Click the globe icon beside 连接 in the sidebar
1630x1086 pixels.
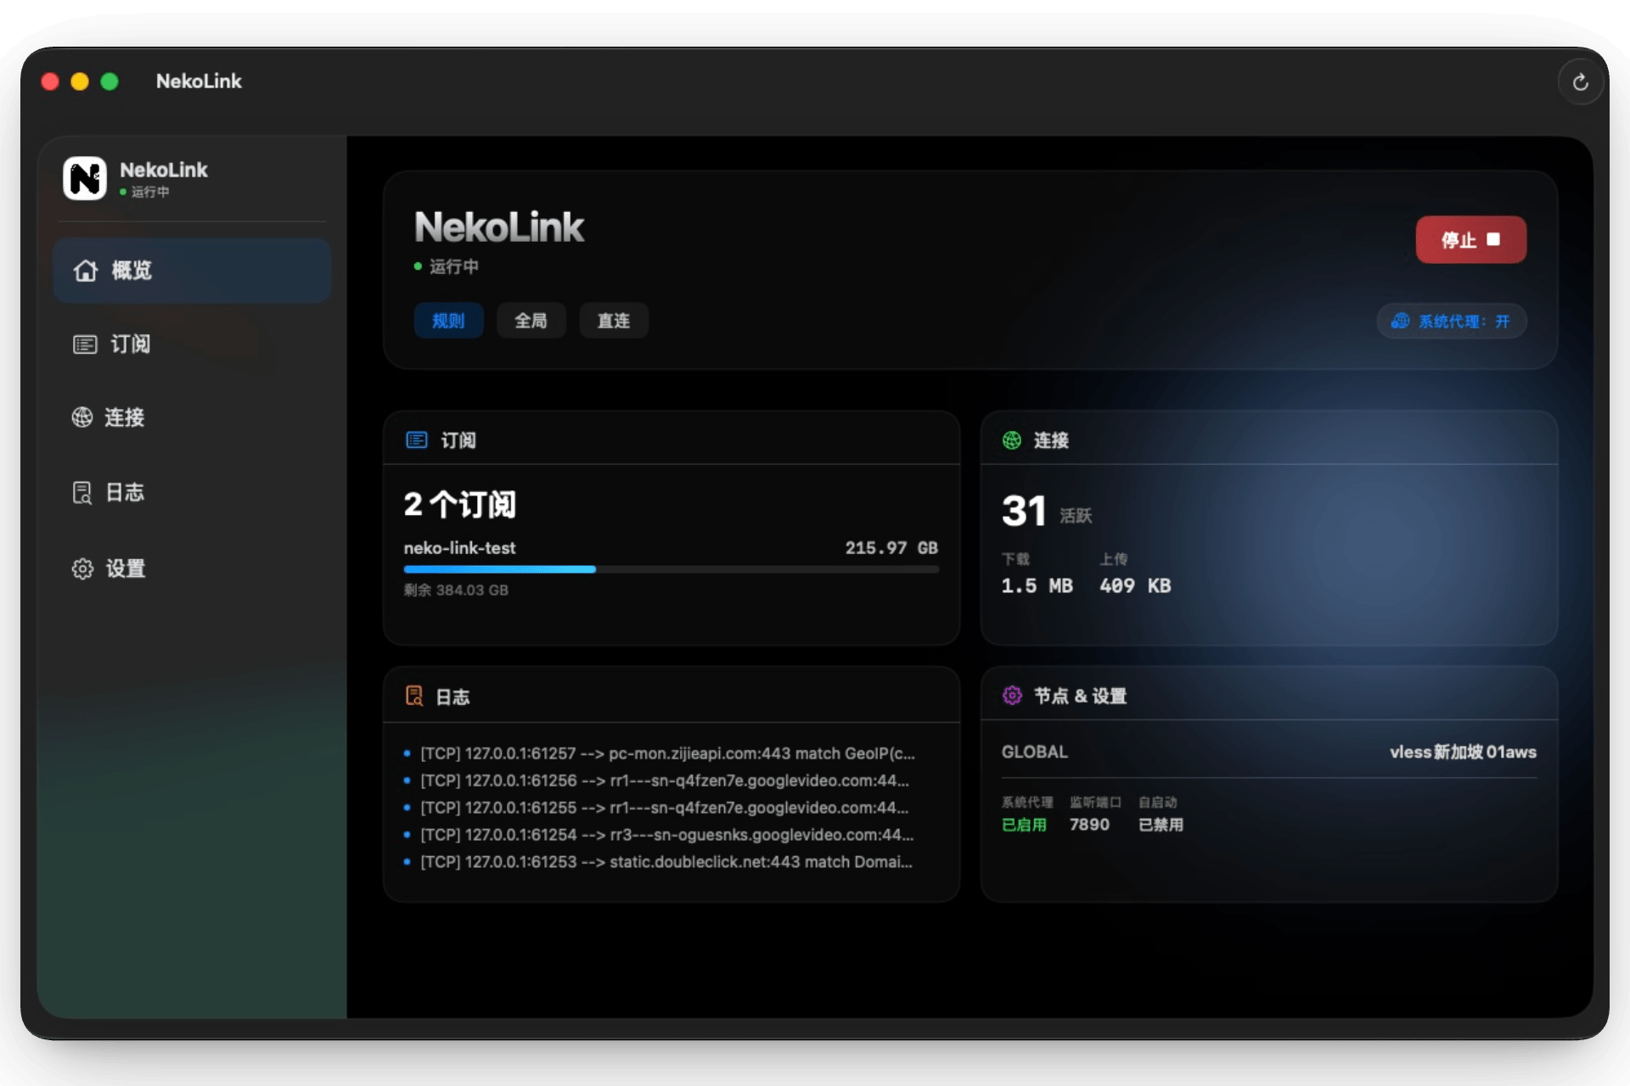click(x=82, y=417)
